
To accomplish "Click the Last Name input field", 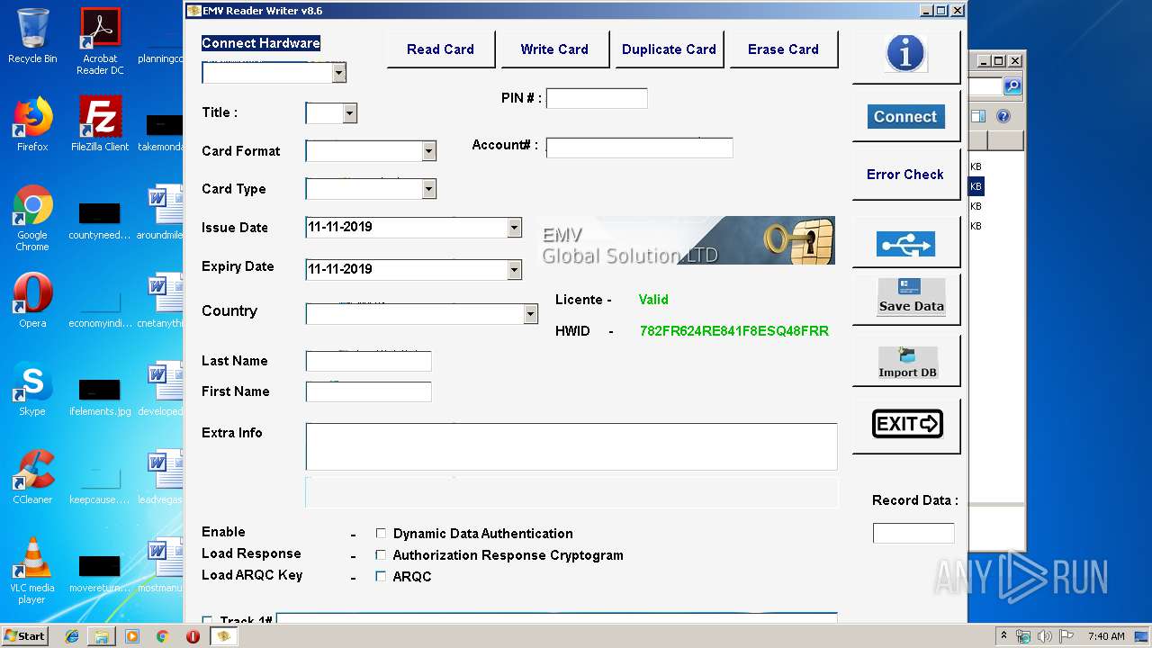I will click(369, 361).
